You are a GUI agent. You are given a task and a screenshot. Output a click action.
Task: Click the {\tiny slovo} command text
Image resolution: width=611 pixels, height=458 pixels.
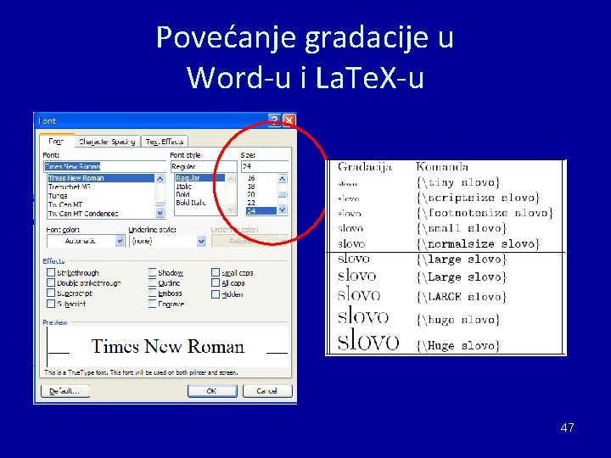tap(458, 182)
